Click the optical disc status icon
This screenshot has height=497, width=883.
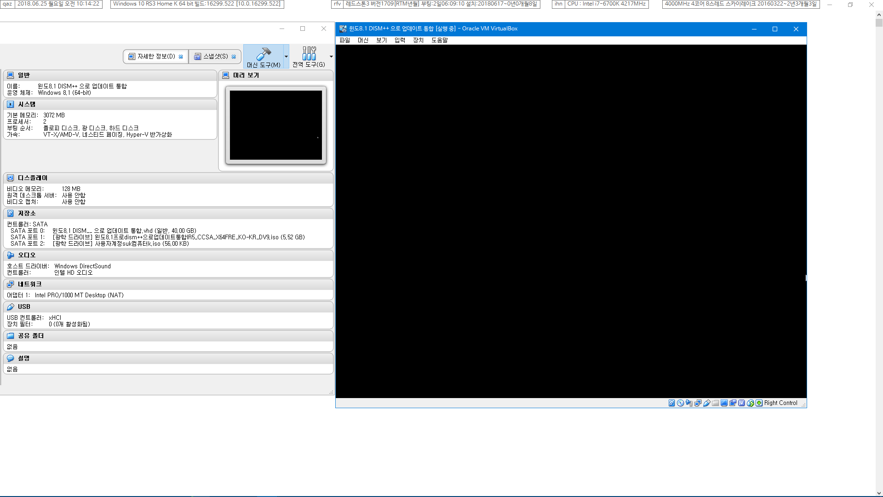[680, 403]
